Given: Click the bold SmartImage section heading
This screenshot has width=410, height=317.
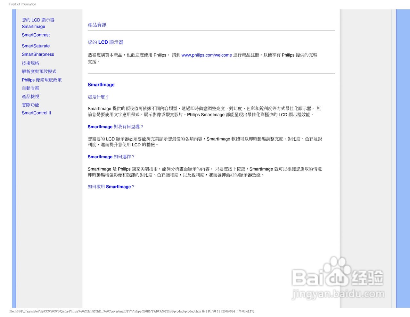Looking at the screenshot, I should (101, 85).
